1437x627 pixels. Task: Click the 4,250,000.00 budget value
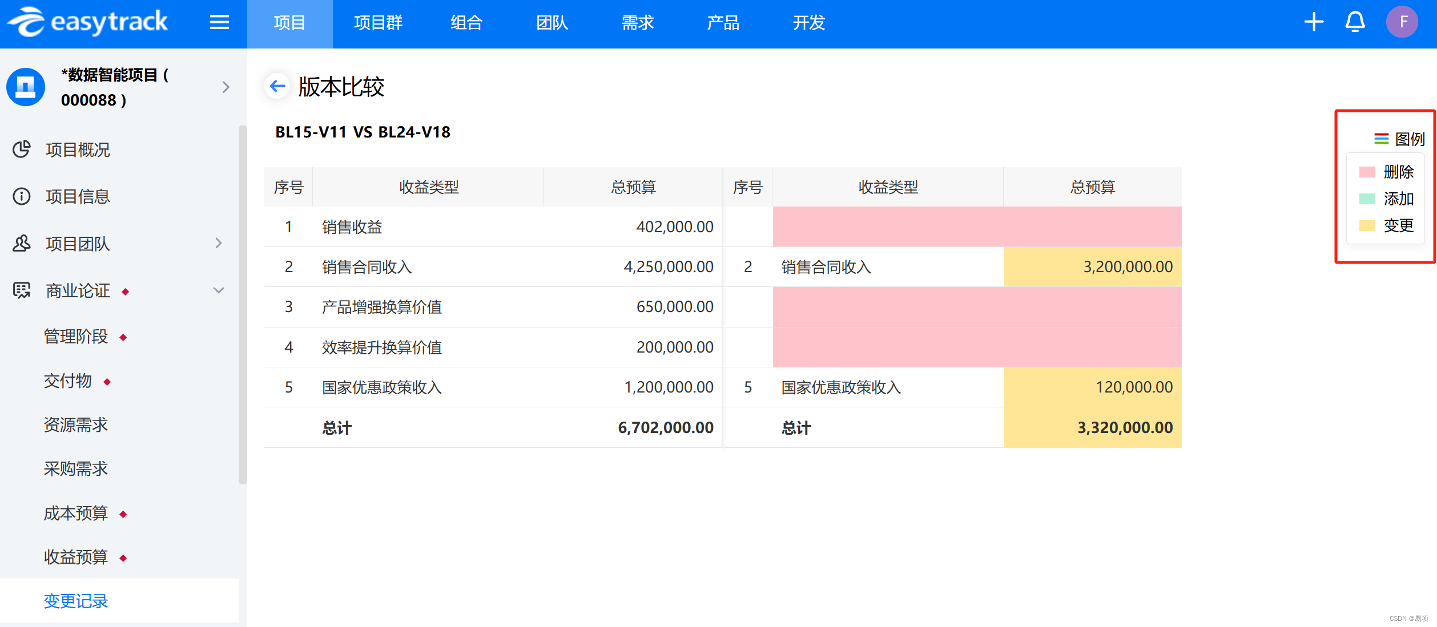669,267
